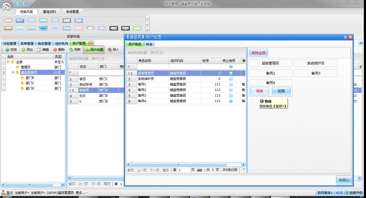Viewport: 366px width, 198px height.
Task: Select the 刘云 row in user list
Action: coord(97,96)
